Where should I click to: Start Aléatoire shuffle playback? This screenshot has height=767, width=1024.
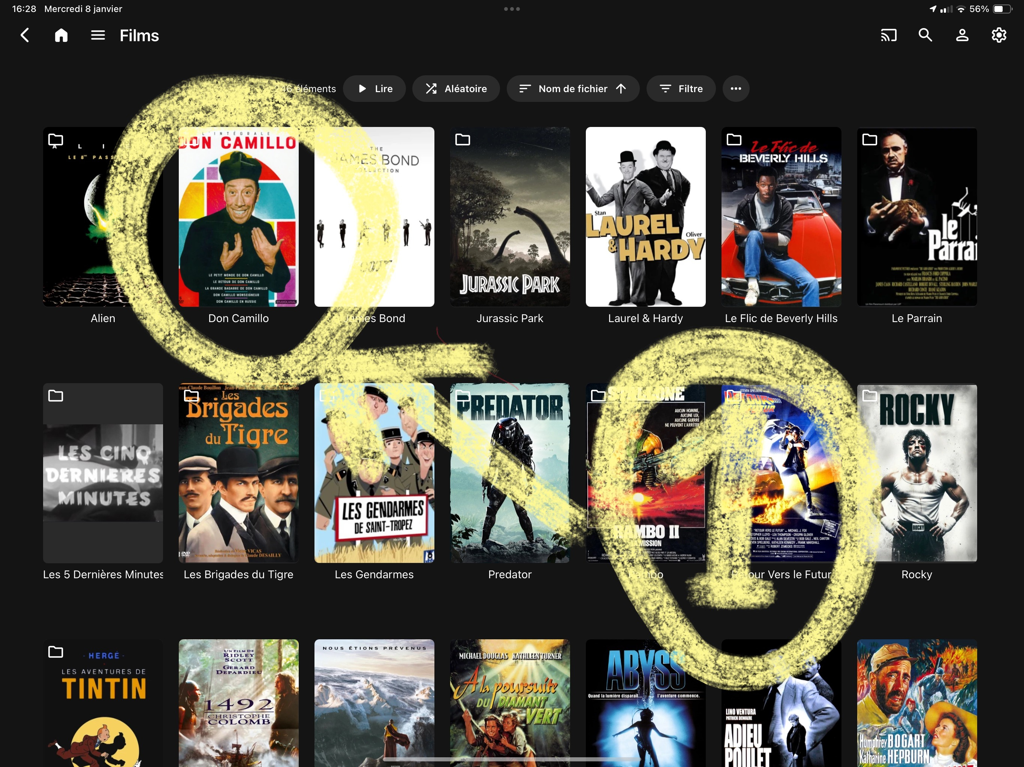pos(456,88)
